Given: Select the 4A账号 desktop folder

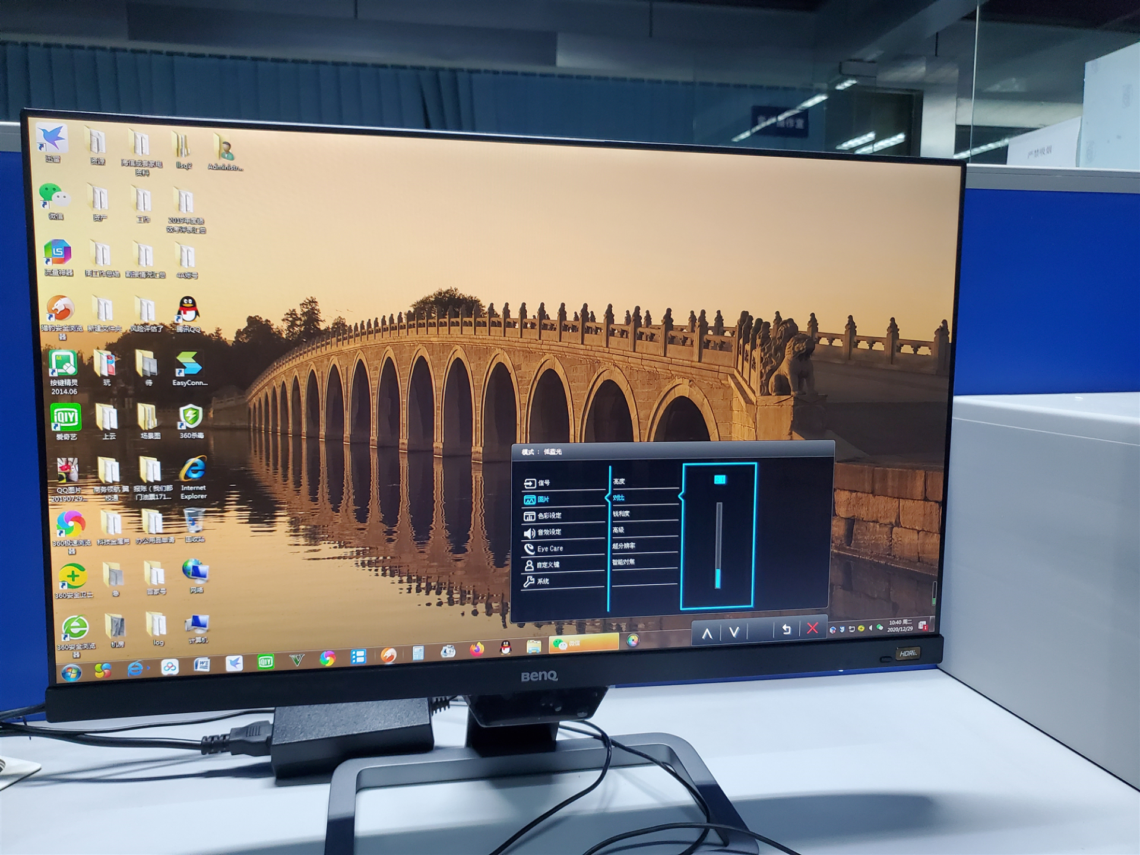Looking at the screenshot, I should (x=186, y=261).
